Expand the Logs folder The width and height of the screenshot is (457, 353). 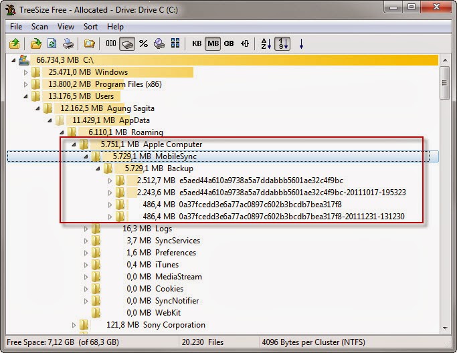click(x=86, y=229)
